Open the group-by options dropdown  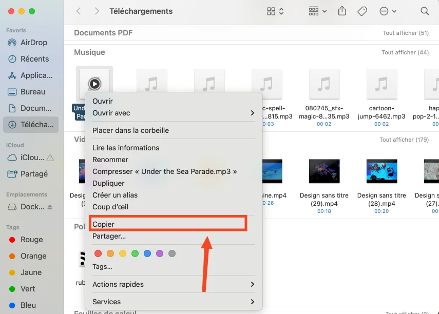point(317,11)
